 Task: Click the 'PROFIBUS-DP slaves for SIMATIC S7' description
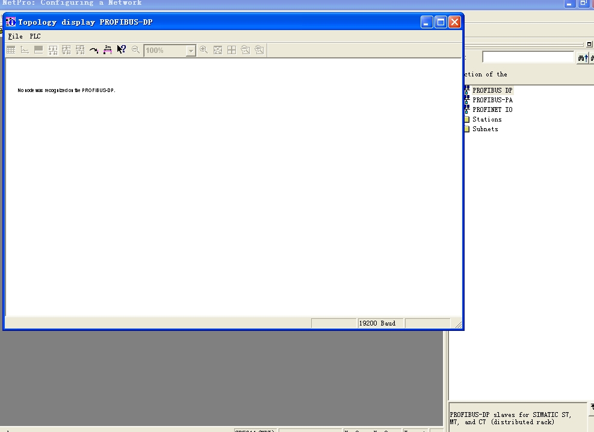[510, 418]
